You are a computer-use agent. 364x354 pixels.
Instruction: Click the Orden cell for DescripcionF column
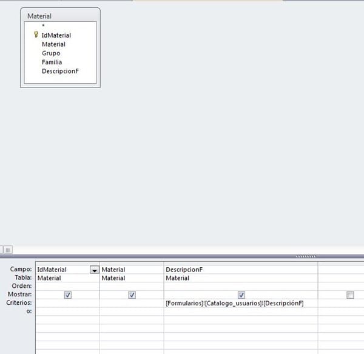[x=241, y=286]
